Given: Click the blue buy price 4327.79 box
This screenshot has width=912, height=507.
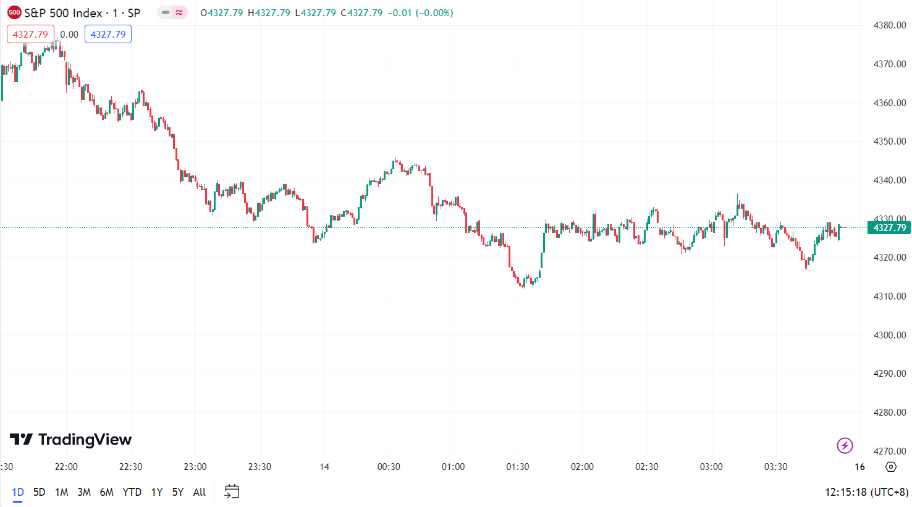Looking at the screenshot, I should [108, 34].
